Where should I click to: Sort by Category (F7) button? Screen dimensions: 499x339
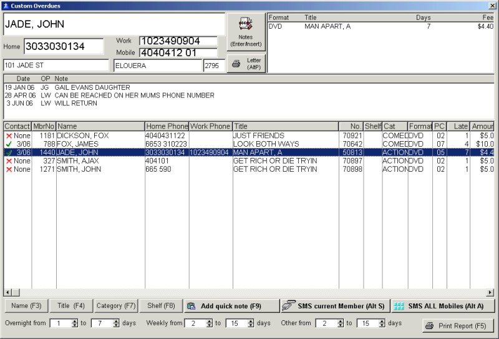115,306
